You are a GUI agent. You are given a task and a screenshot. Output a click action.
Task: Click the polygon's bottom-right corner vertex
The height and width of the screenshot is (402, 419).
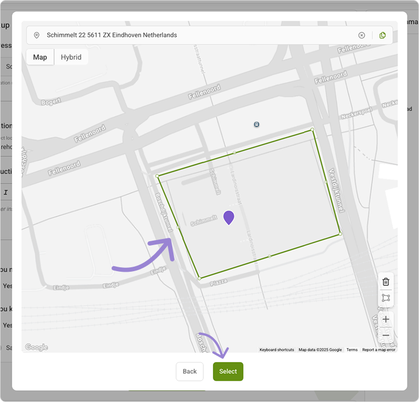tap(340, 234)
